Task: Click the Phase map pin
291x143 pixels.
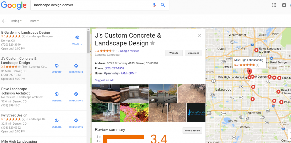Action: (x=281, y=102)
